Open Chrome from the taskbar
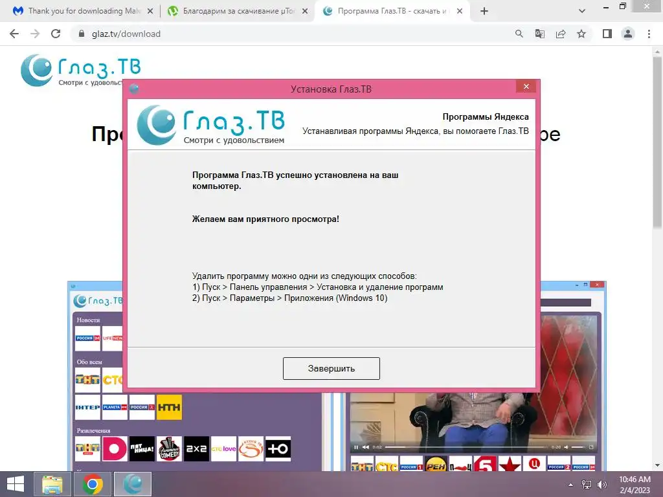This screenshot has width=663, height=497. click(x=92, y=484)
